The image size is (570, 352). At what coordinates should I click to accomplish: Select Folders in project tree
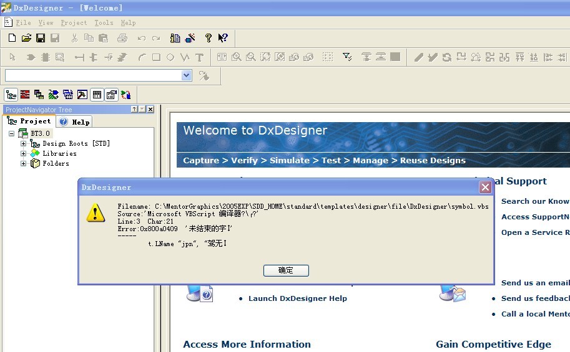56,163
